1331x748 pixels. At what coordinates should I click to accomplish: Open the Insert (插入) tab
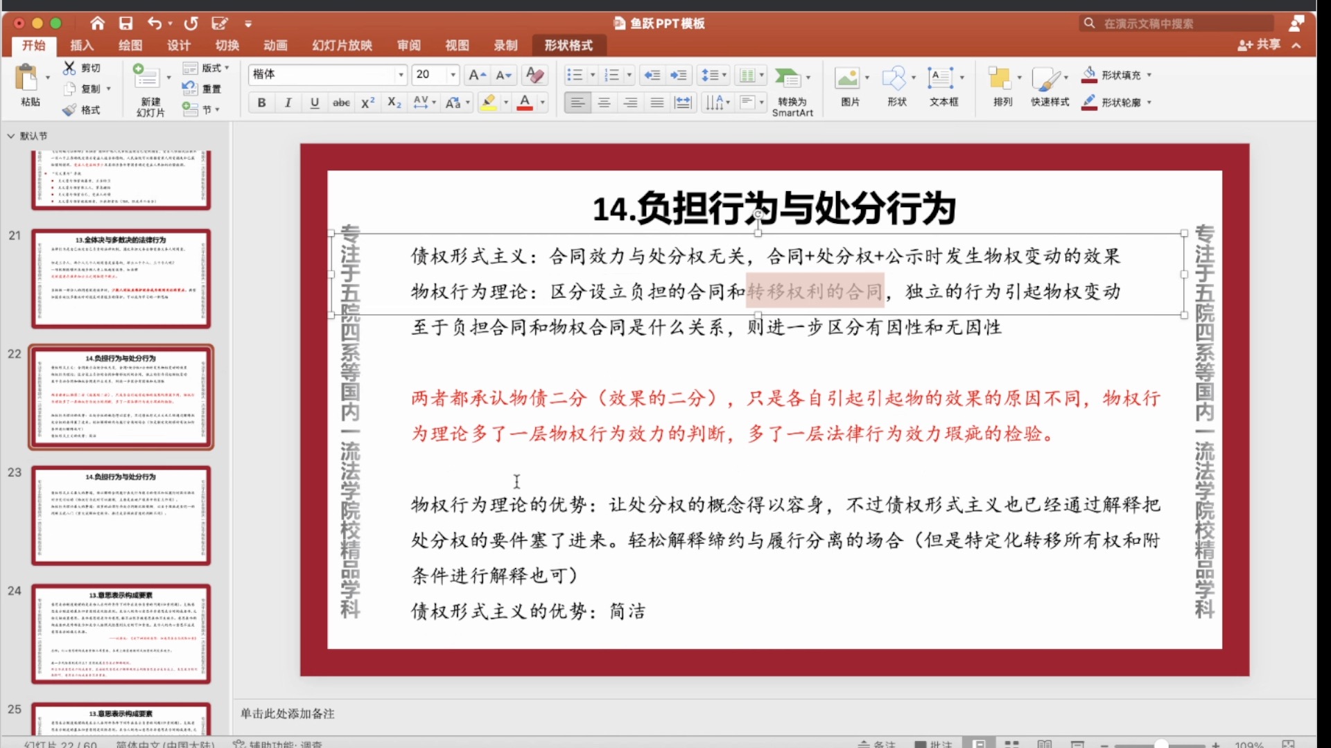click(x=82, y=45)
